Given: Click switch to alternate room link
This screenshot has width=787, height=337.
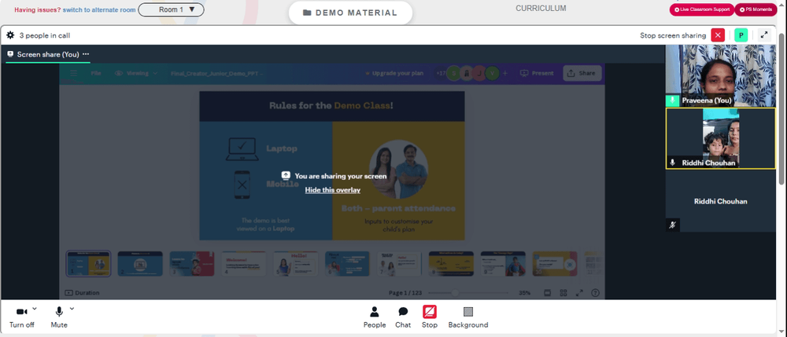Looking at the screenshot, I should [99, 9].
